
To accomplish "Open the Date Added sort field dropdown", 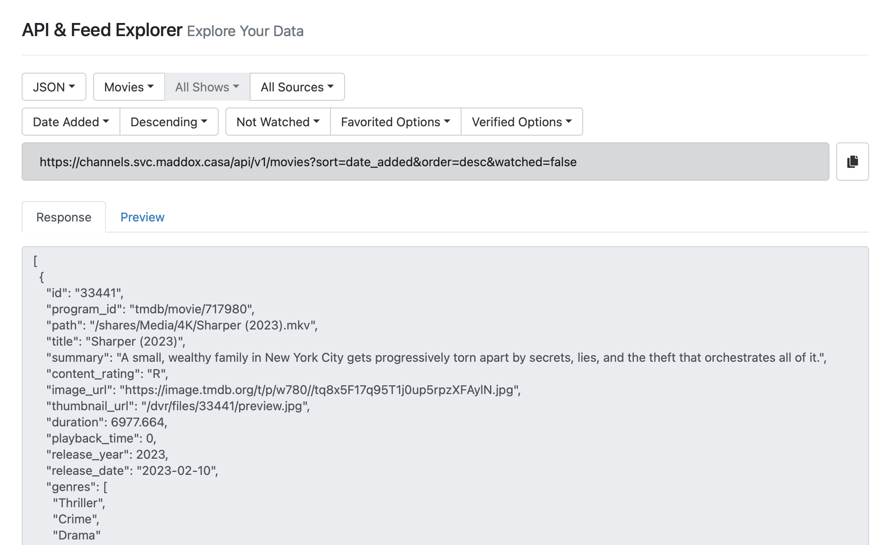I will [x=70, y=122].
